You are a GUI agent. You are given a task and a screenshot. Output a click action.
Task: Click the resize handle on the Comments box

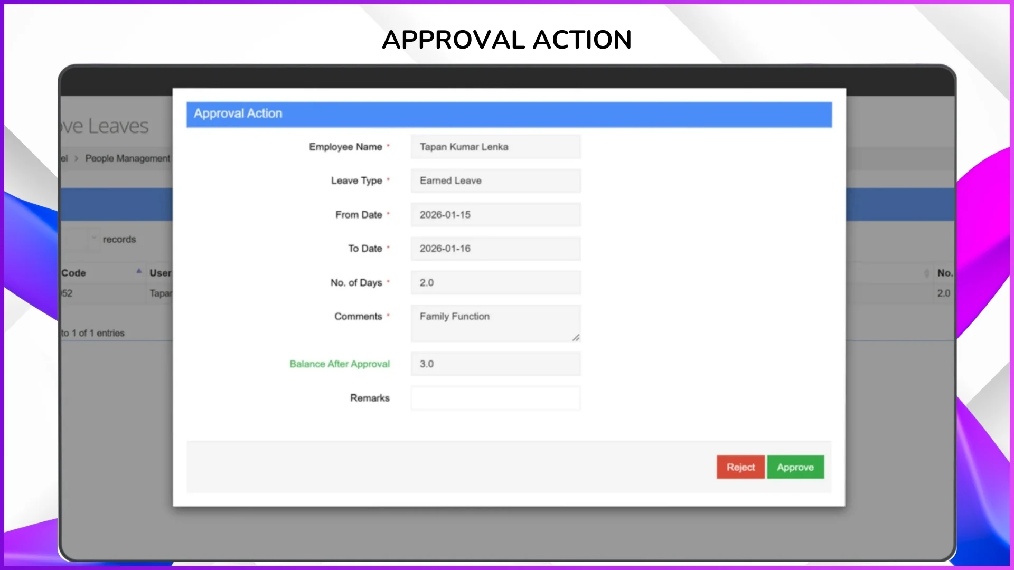click(576, 338)
